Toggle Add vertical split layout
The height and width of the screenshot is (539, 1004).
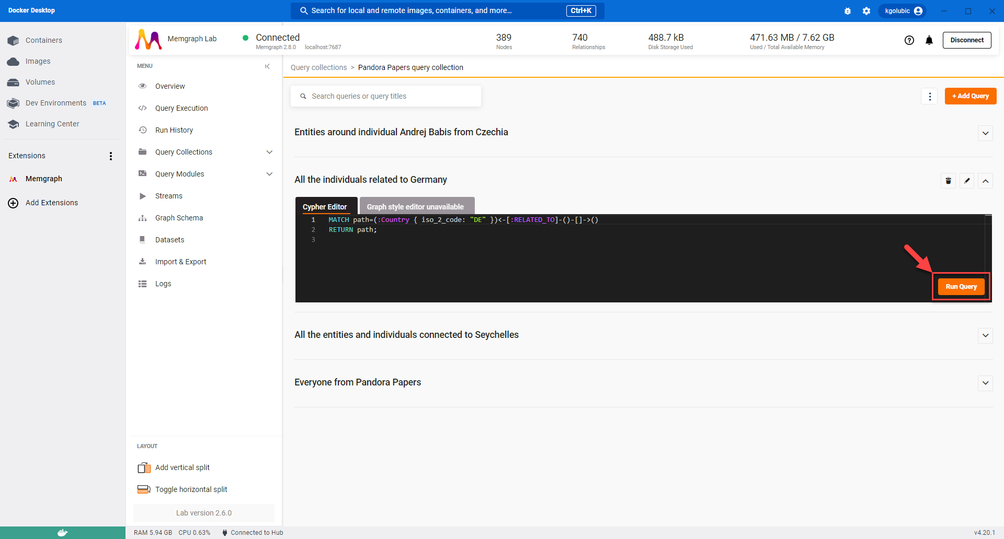point(182,467)
